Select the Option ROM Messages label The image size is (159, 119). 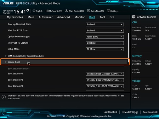[x=19, y=36]
